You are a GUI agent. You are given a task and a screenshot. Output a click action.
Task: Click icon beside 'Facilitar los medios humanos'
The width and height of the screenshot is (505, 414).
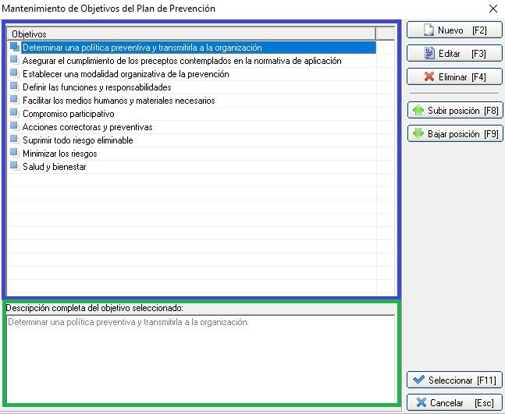point(15,101)
